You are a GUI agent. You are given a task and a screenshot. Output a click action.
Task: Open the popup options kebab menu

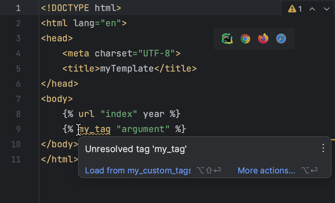pyautogui.click(x=323, y=148)
